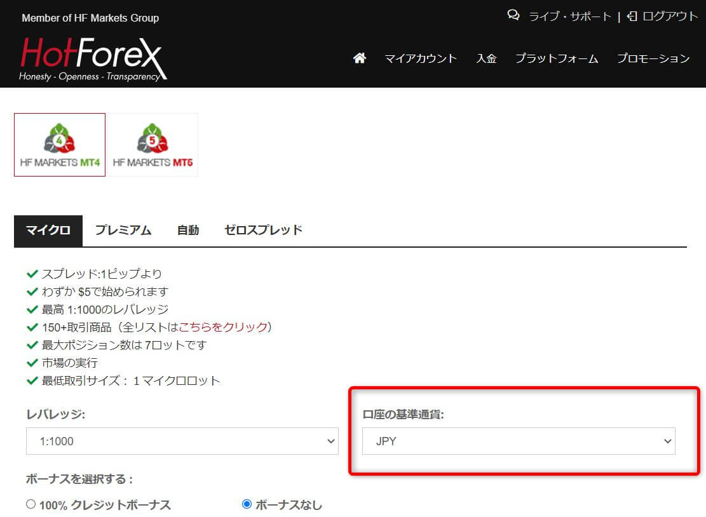Switch to the マイクロ account tab
This screenshot has height=517, width=706.
tap(48, 231)
